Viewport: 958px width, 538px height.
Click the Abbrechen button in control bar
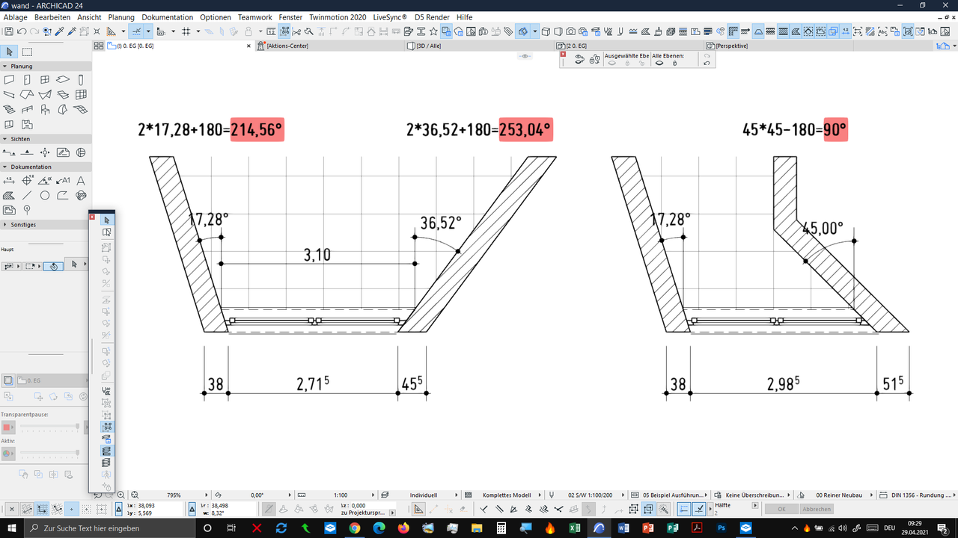tap(817, 509)
